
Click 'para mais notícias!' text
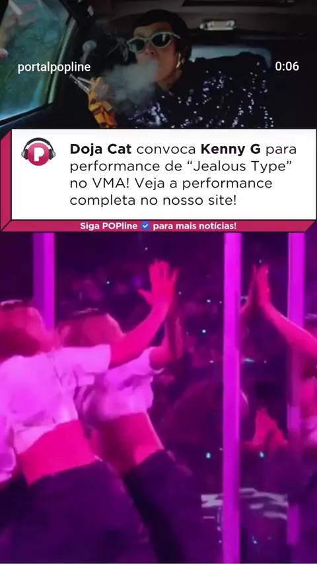[x=195, y=227]
